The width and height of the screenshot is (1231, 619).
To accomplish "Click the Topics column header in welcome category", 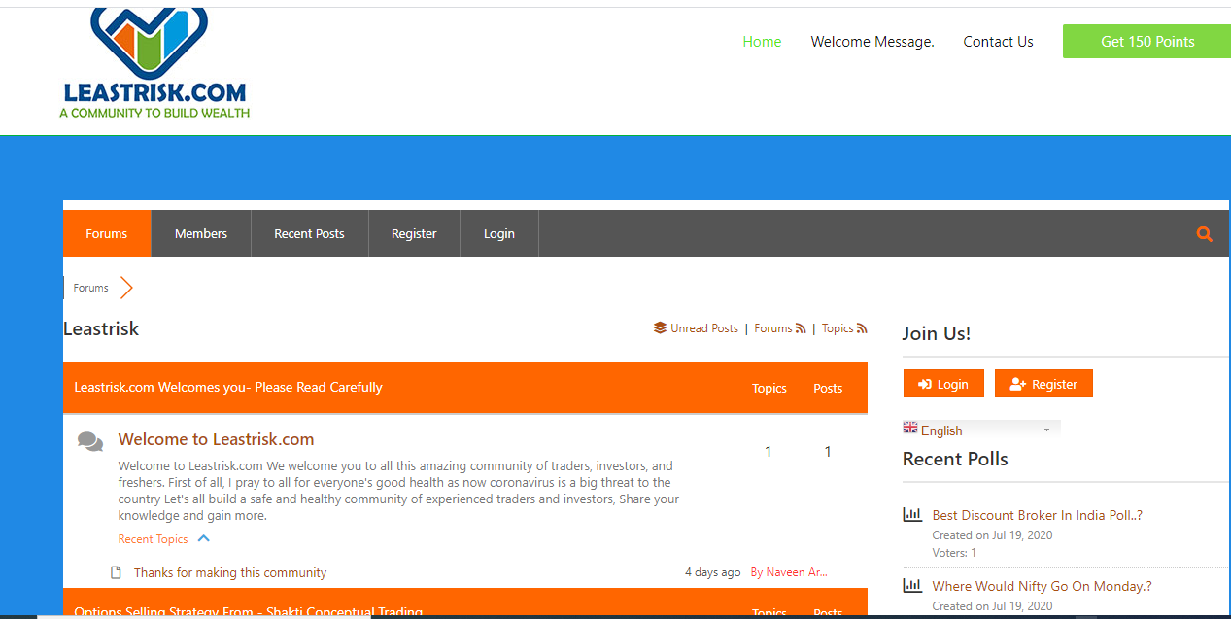I will coord(769,388).
